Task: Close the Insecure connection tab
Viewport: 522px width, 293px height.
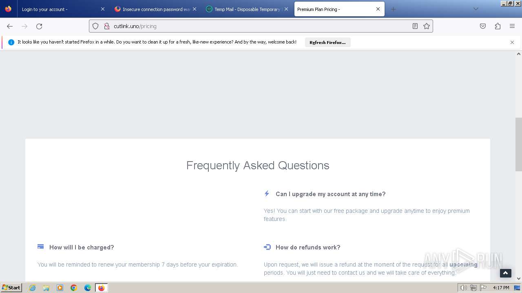Action: tap(195, 9)
